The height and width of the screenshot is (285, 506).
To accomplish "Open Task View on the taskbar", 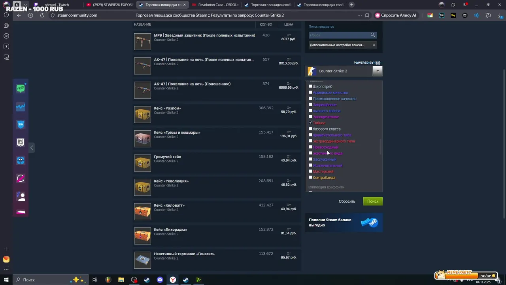I will pyautogui.click(x=95, y=280).
